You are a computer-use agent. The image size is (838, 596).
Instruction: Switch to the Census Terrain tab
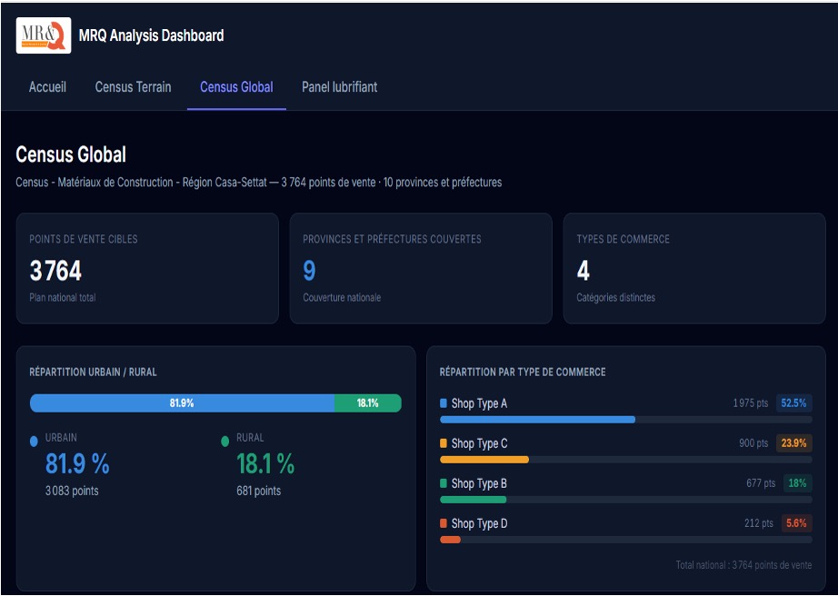[x=133, y=87]
